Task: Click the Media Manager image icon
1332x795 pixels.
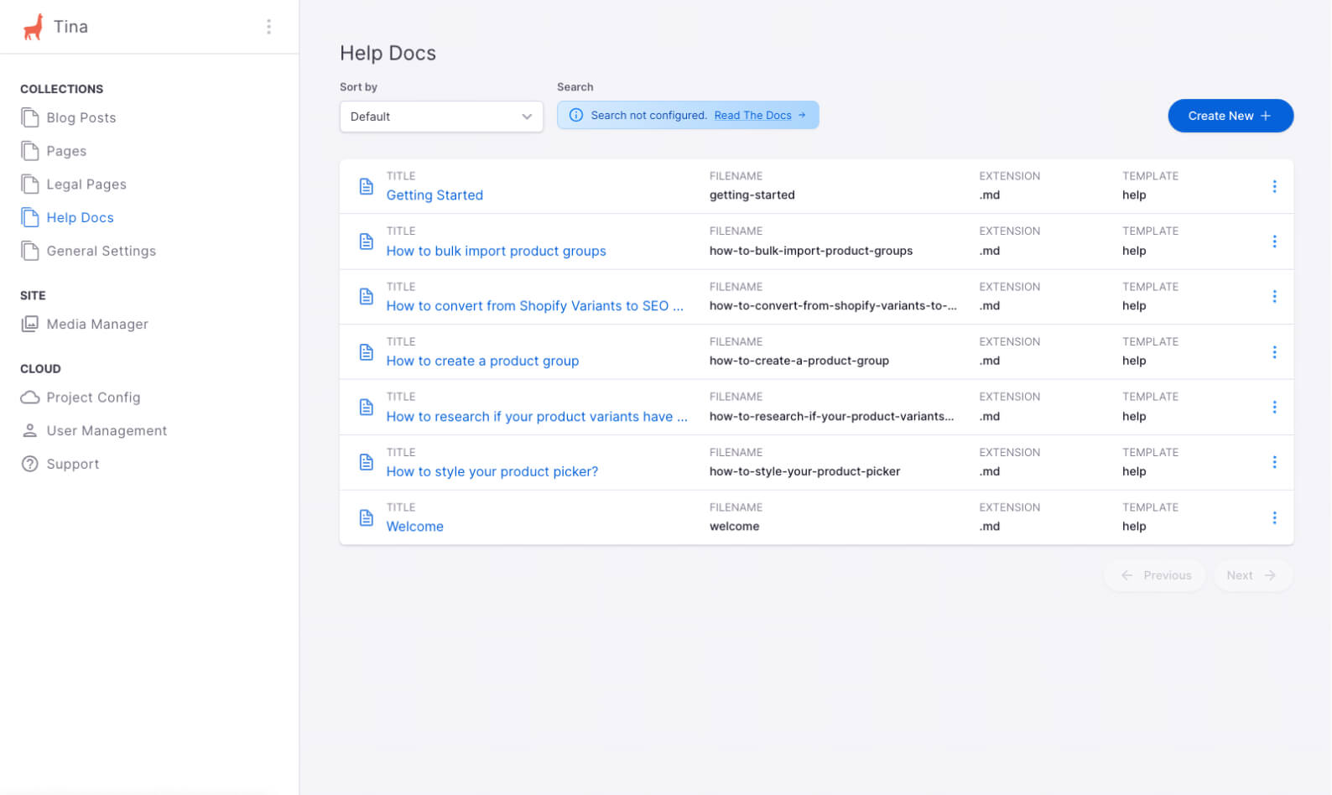Action: coord(30,324)
